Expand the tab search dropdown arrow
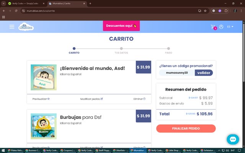This screenshot has width=245, height=153. coord(3,3)
